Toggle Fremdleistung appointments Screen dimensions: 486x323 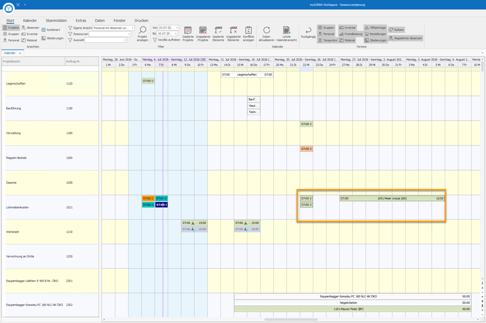[351, 34]
